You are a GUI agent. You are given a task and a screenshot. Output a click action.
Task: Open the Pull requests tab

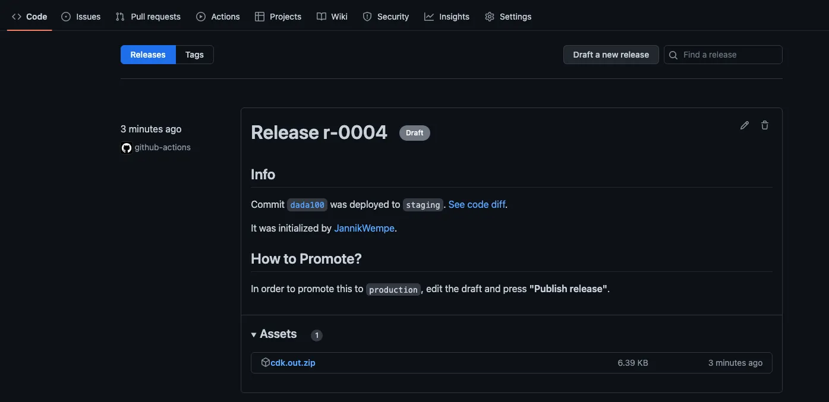[148, 17]
